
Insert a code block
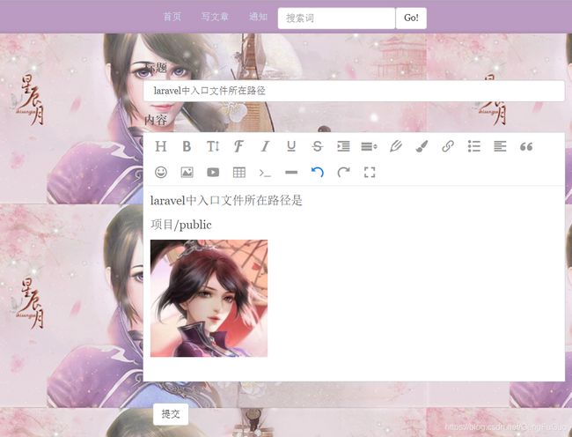click(x=265, y=173)
